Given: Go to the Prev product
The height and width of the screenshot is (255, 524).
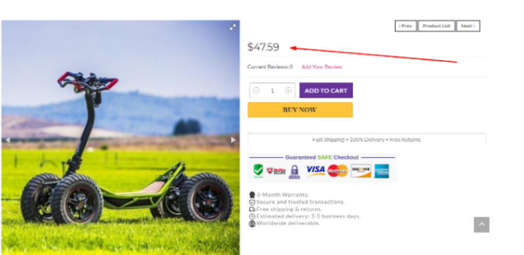Looking at the screenshot, I should pos(405,26).
